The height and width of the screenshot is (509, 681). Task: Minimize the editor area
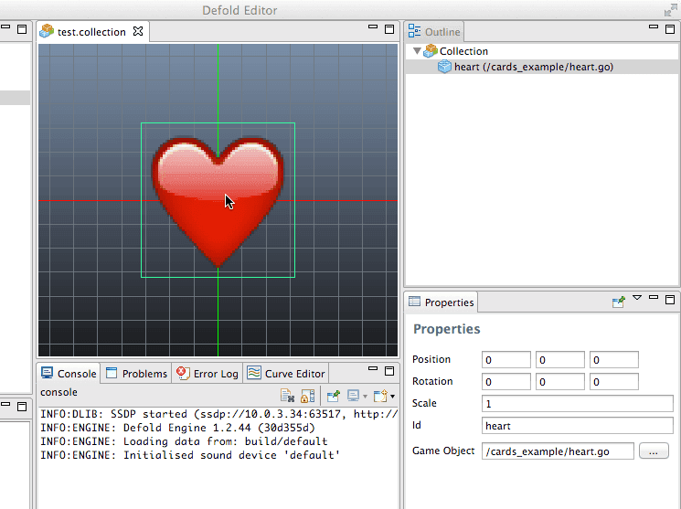point(374,29)
